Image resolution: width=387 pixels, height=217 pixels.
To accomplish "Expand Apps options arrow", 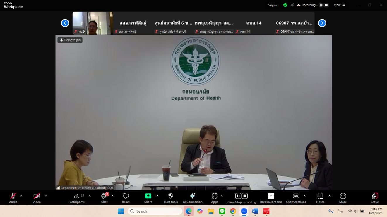I will 222,196.
